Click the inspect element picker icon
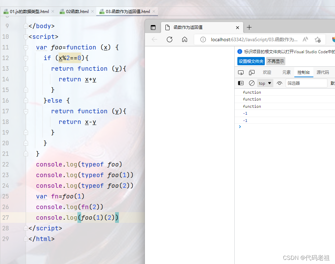This screenshot has height=264, width=335. coord(241,73)
